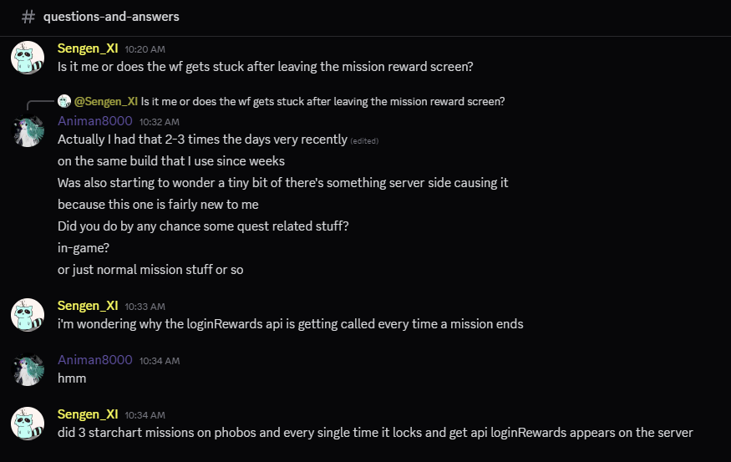Image resolution: width=731 pixels, height=462 pixels.
Task: Click the questions-and-answers channel title
Action: coord(111,17)
